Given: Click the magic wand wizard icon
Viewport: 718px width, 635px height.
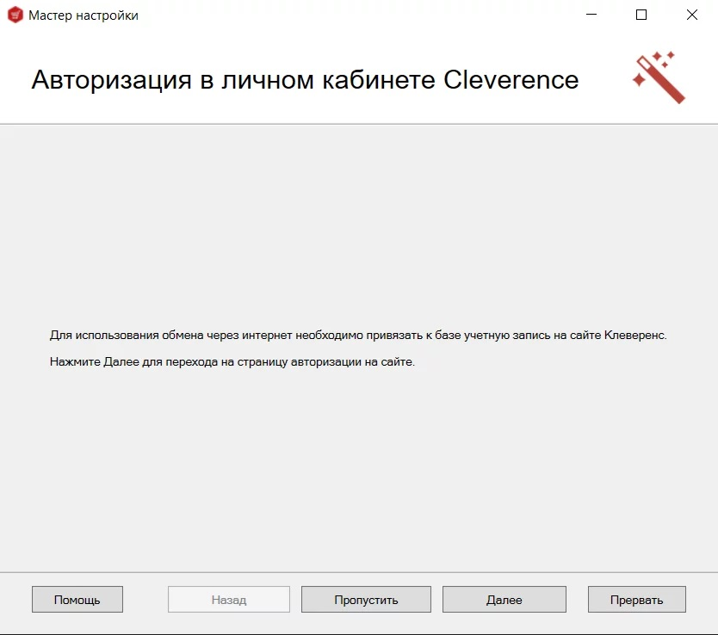Looking at the screenshot, I should pos(659,77).
